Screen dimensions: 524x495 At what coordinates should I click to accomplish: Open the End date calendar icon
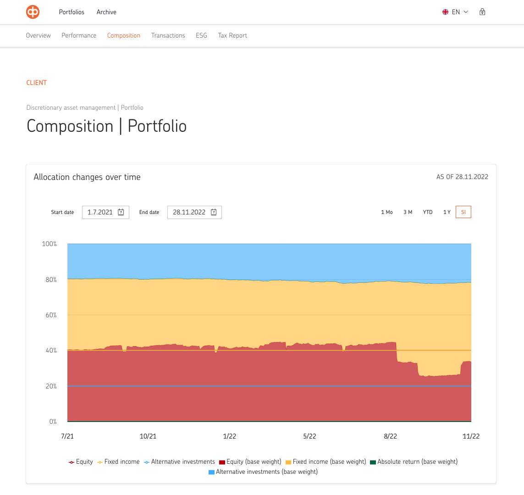[214, 212]
